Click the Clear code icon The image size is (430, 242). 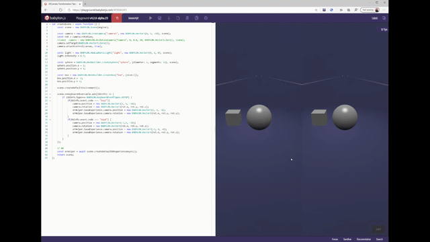[187, 18]
